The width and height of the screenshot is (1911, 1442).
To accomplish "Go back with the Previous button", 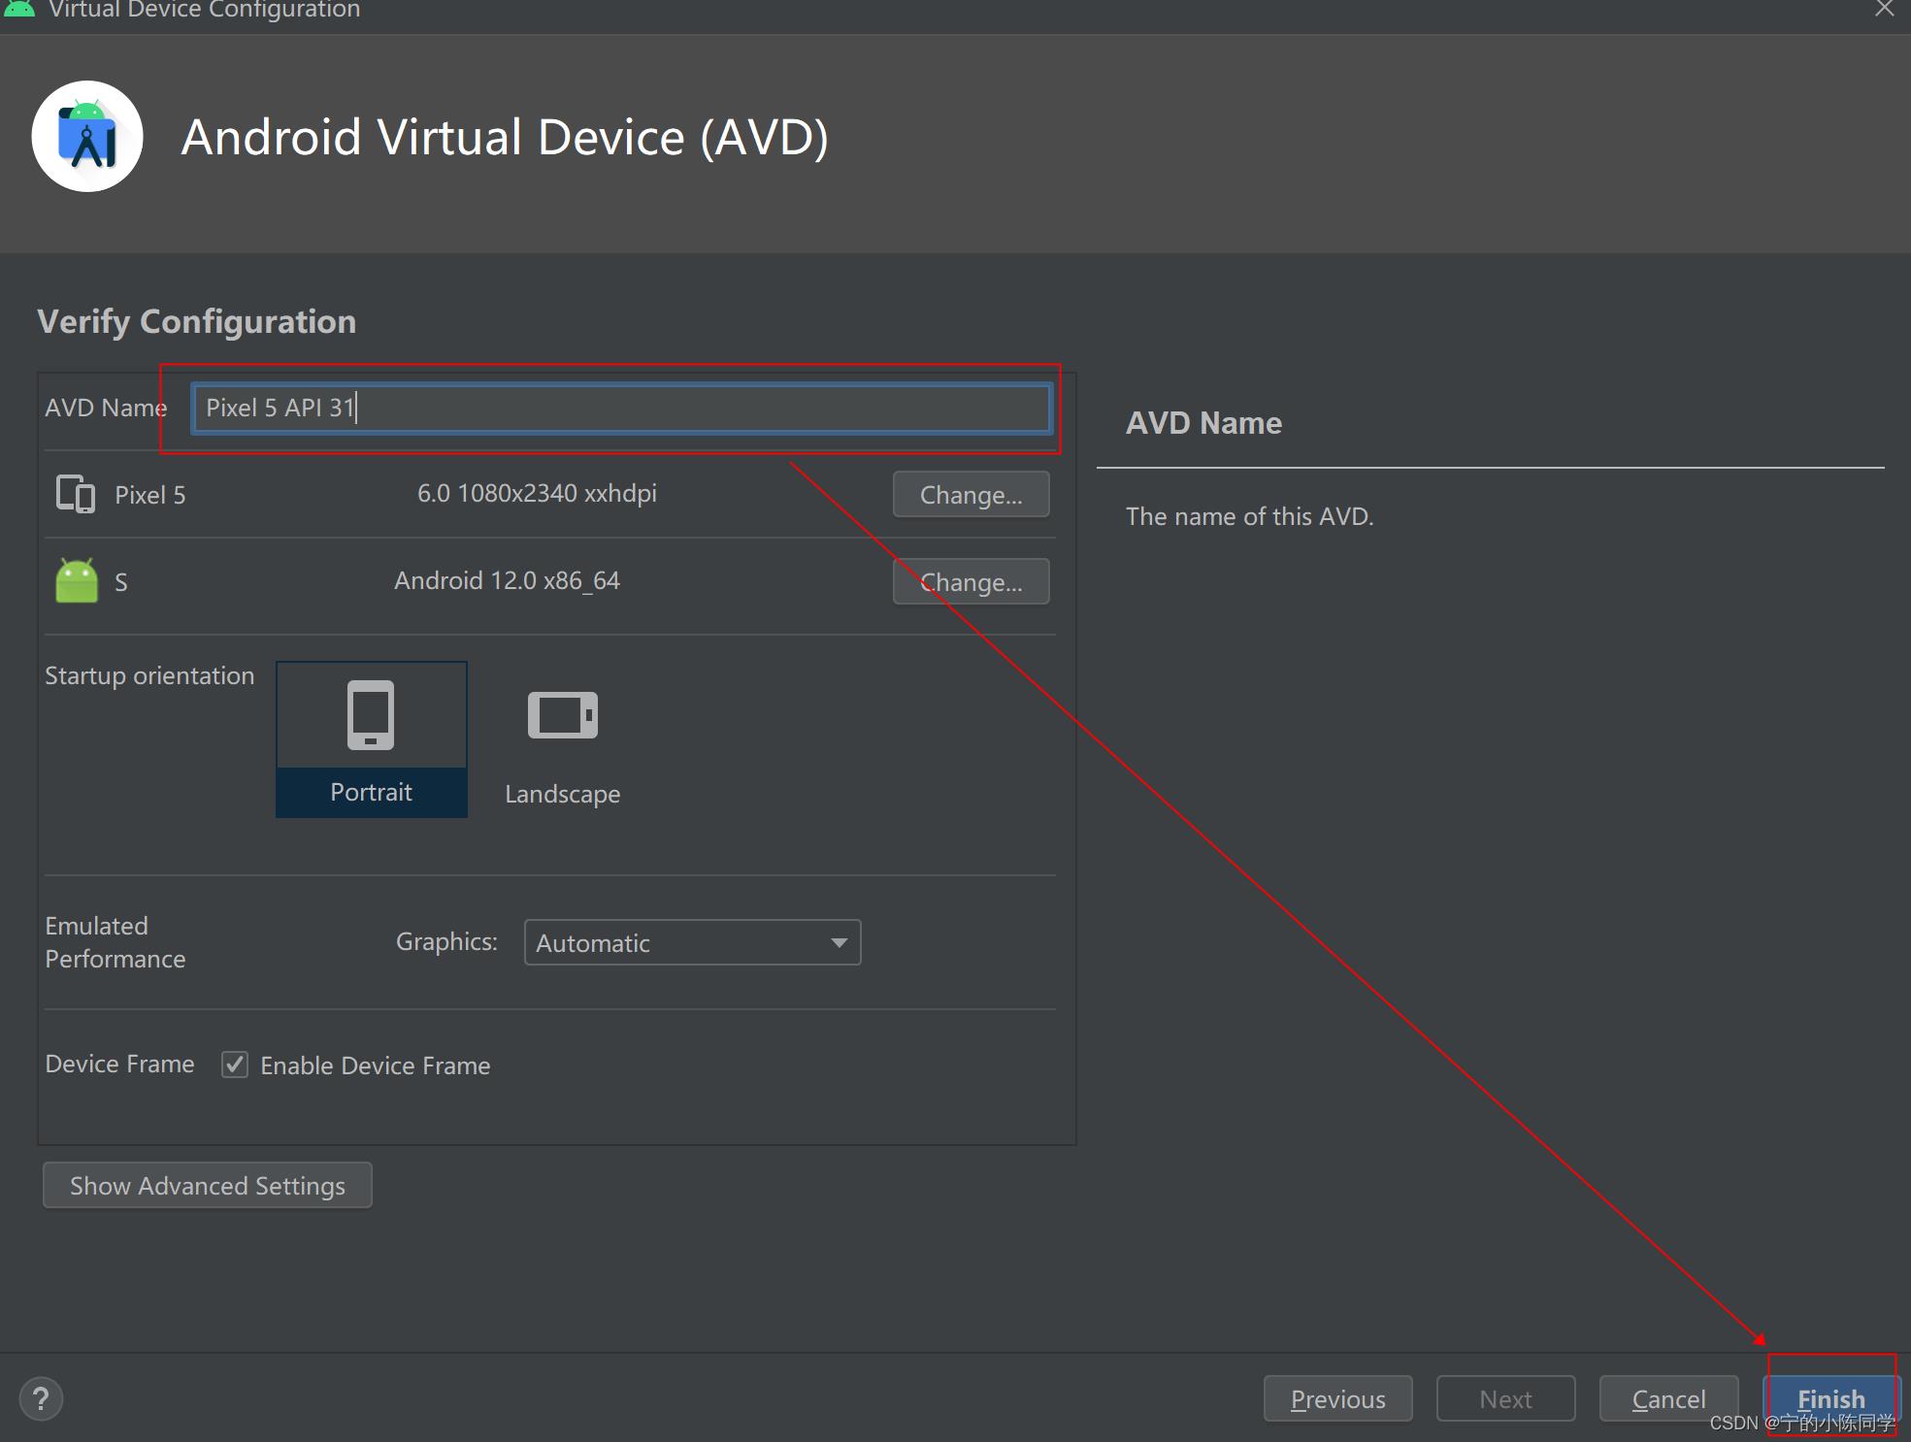I will [1338, 1399].
